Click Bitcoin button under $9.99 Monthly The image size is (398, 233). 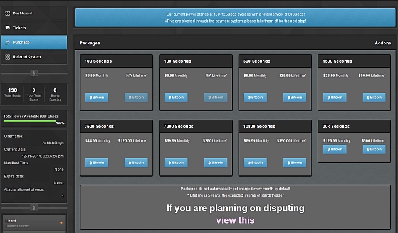click(255, 97)
